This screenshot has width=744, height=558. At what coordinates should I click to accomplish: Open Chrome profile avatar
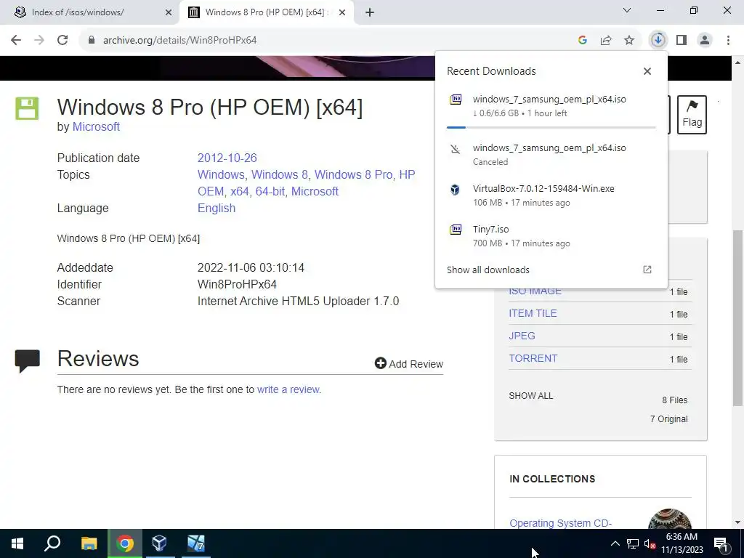[x=705, y=41]
